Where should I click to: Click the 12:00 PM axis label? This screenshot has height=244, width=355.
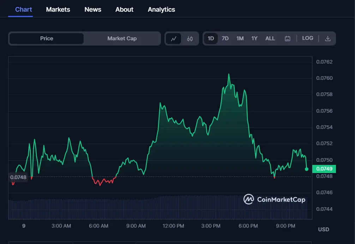click(173, 226)
